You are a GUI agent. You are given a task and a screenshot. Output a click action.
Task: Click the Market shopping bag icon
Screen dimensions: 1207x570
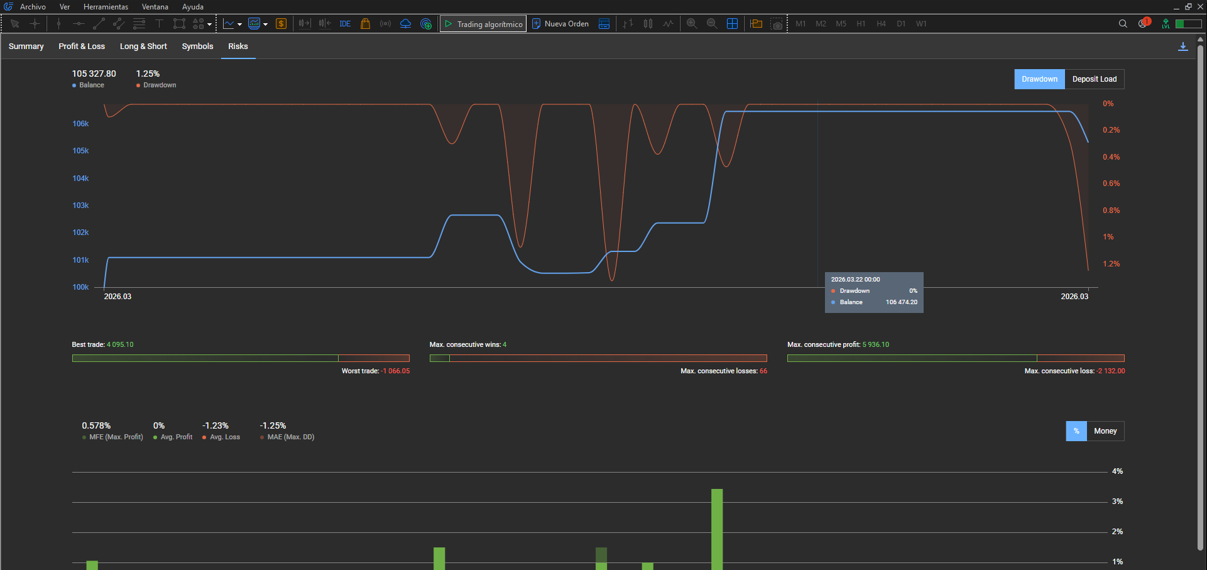click(365, 24)
